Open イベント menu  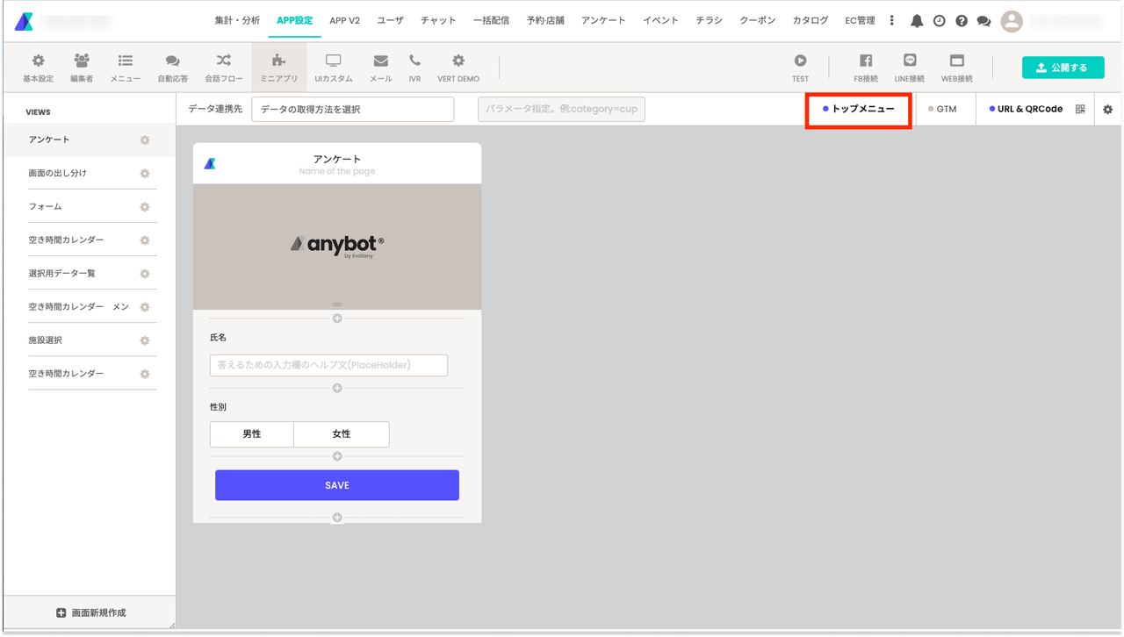[660, 20]
